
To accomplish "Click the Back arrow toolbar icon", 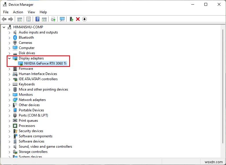I will pos(4,19).
